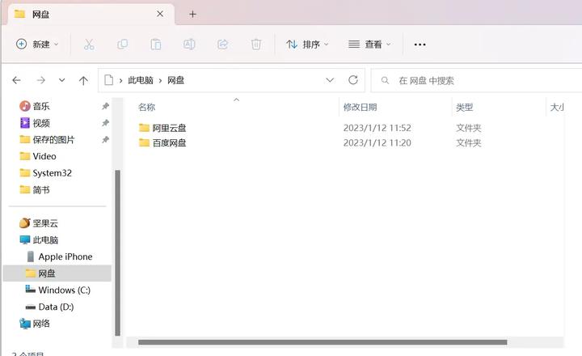Screen dimensions: 582x356
Task: Click the 百度网盘 folder icon
Action: (x=144, y=142)
